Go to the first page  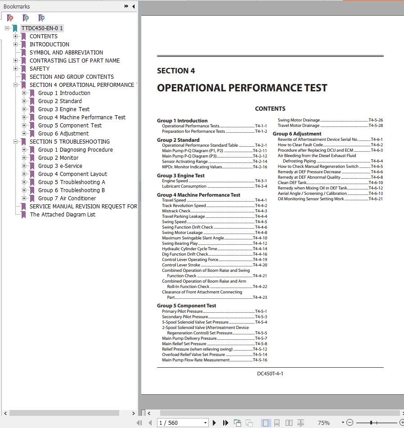pyautogui.click(x=139, y=423)
